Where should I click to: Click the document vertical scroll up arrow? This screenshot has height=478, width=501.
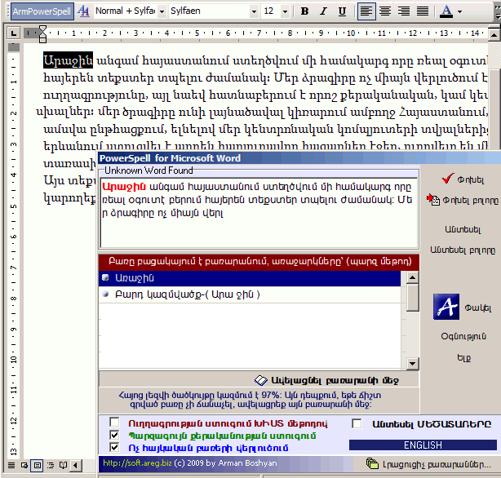[x=494, y=34]
